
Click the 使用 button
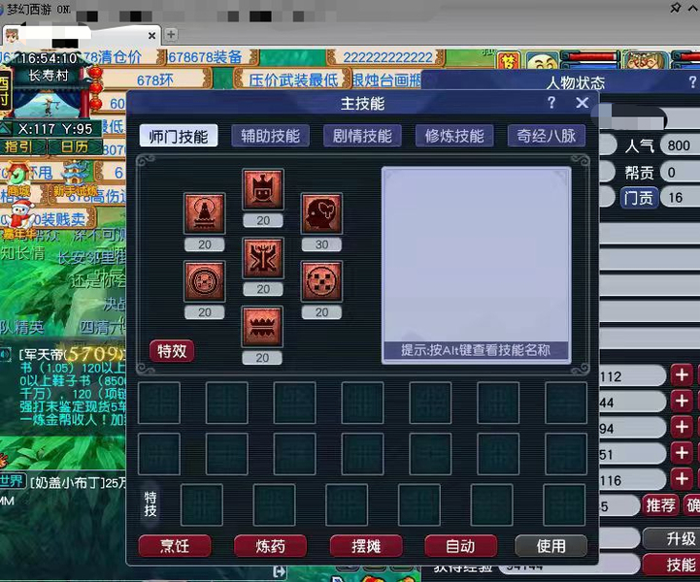(x=550, y=546)
